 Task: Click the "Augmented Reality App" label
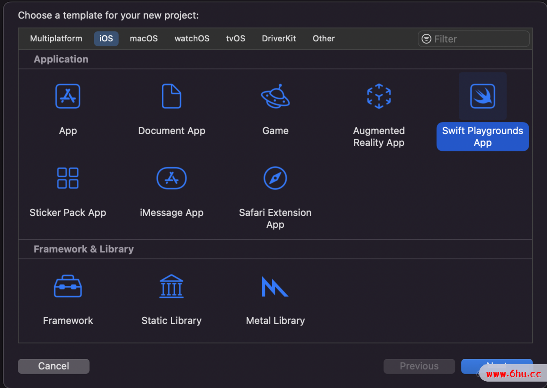[x=379, y=137]
